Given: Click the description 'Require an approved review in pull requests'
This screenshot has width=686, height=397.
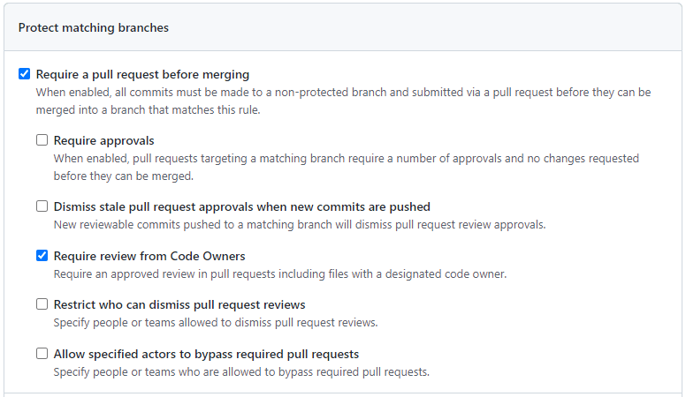Looking at the screenshot, I should click(280, 273).
